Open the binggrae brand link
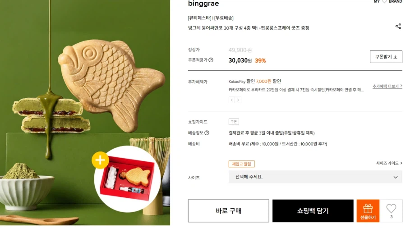The image size is (406, 228). click(203, 4)
